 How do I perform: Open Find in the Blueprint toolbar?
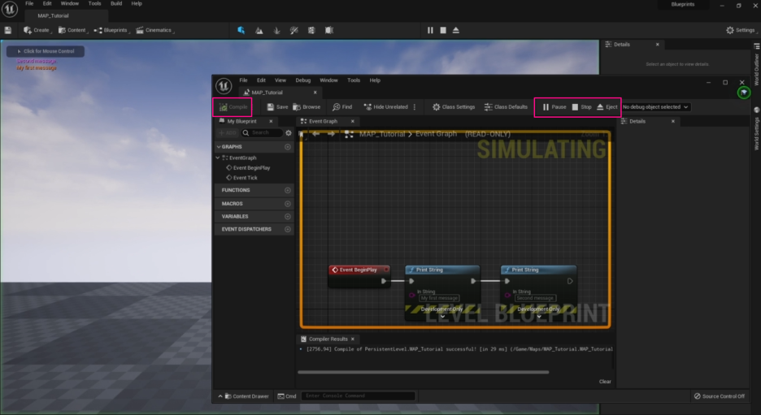coord(342,107)
